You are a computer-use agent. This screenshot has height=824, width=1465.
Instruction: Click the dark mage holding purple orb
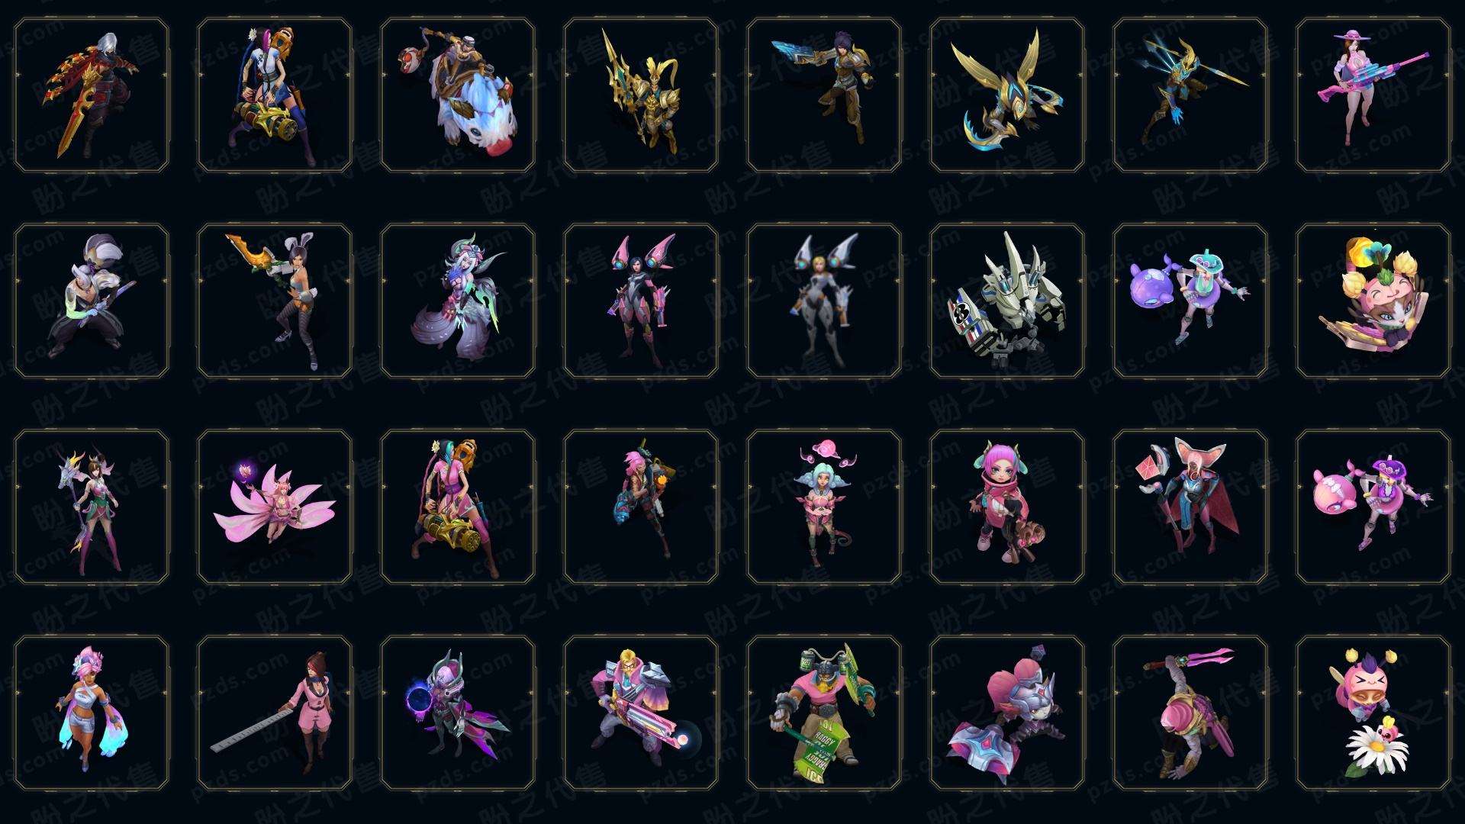pyautogui.click(x=458, y=713)
